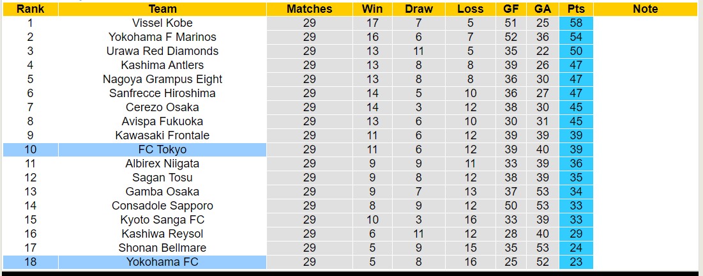Click the Yokohama FC team name

pos(162,262)
